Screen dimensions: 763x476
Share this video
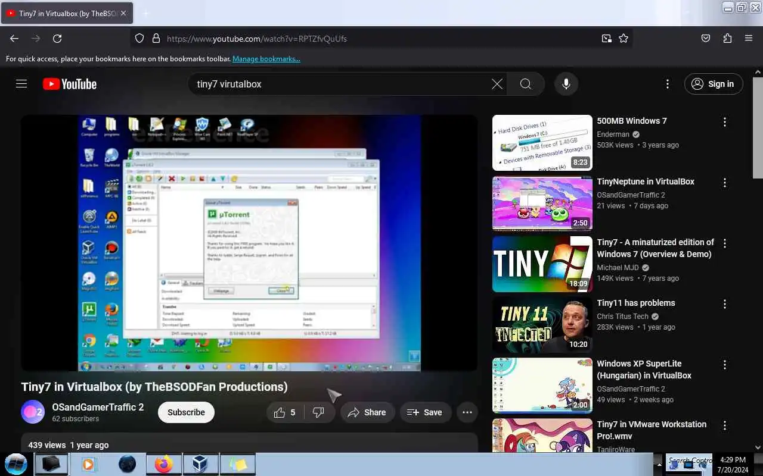pyautogui.click(x=367, y=412)
